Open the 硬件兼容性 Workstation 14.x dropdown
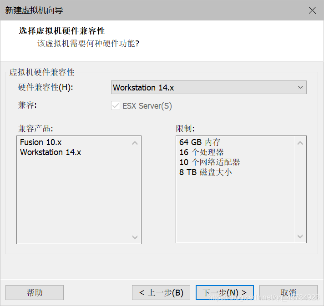The width and height of the screenshot is (324, 306). point(209,87)
